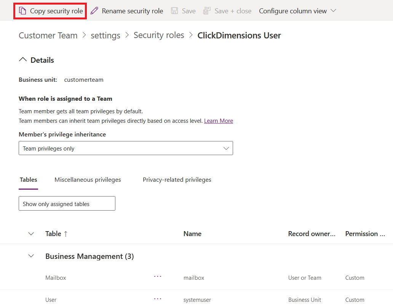
Task: Click the Table column sort arrow
Action: [x=65, y=234]
